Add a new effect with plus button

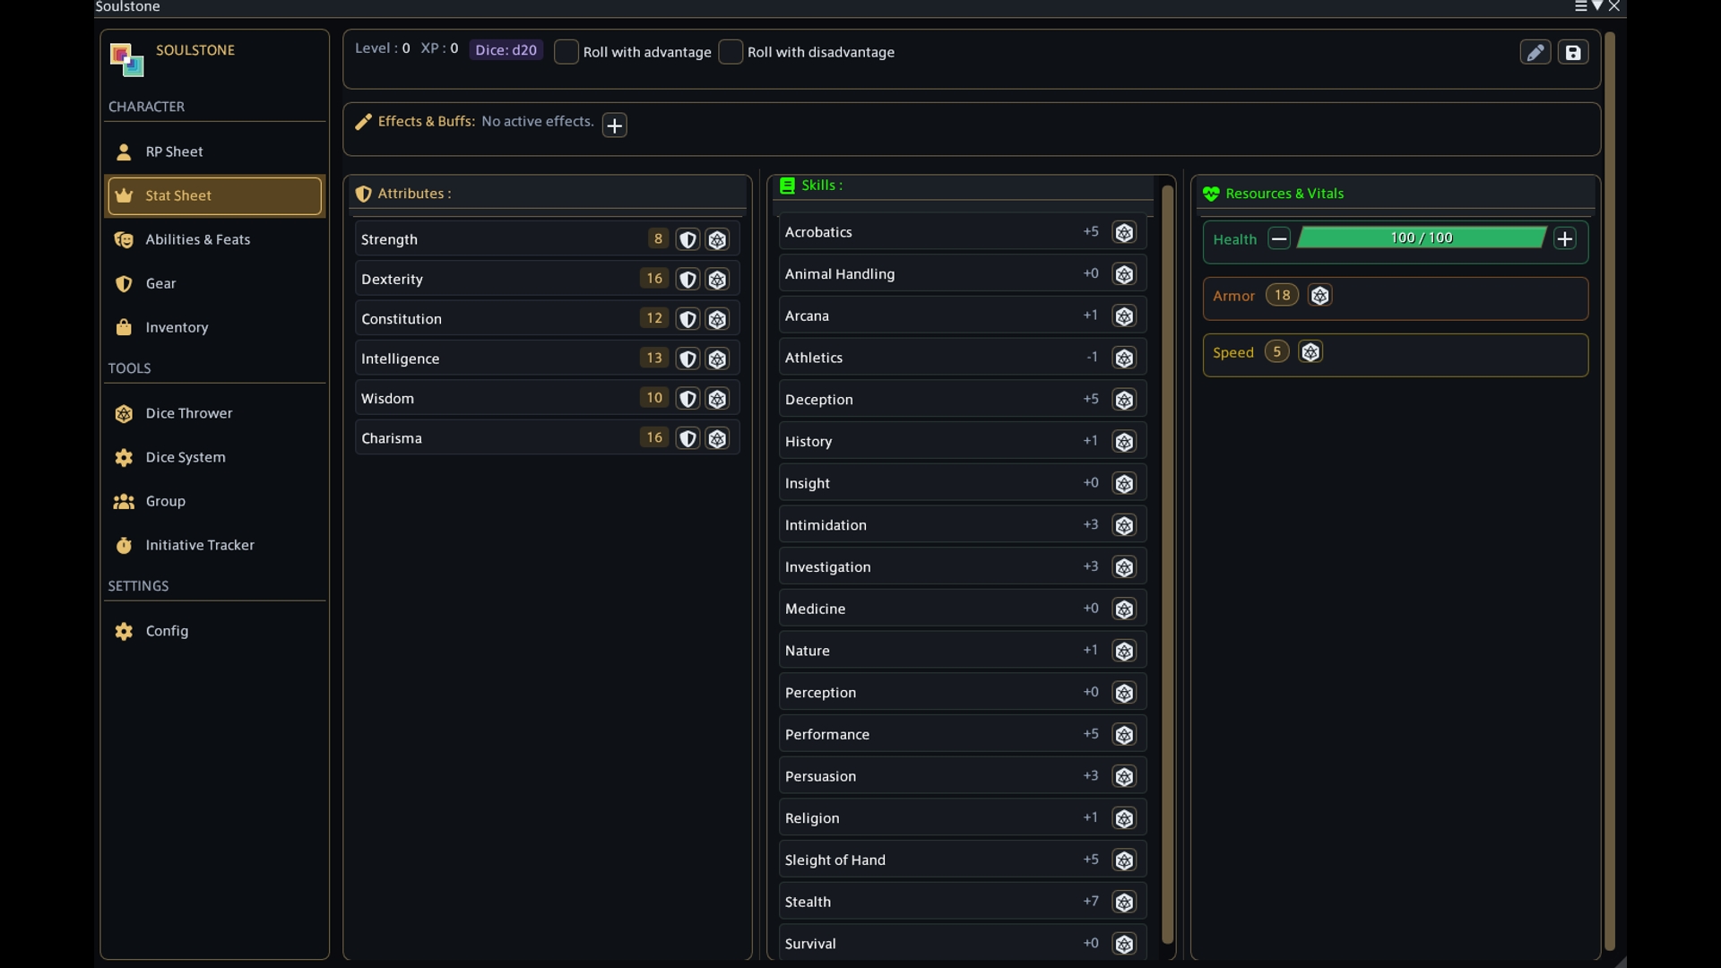614,125
